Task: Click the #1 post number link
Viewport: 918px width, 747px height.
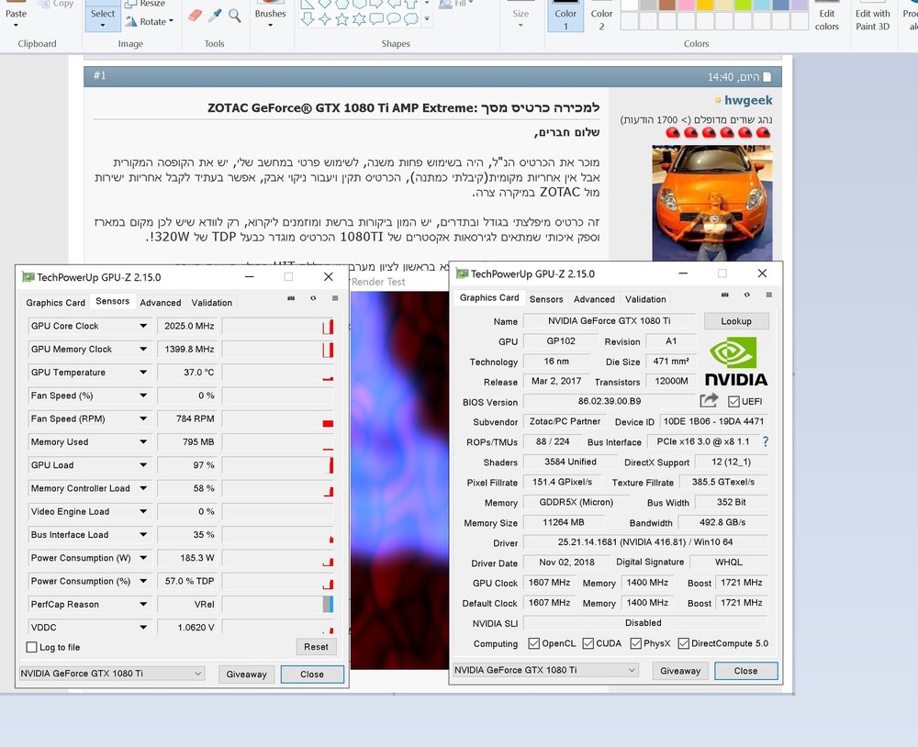Action: click(x=99, y=75)
